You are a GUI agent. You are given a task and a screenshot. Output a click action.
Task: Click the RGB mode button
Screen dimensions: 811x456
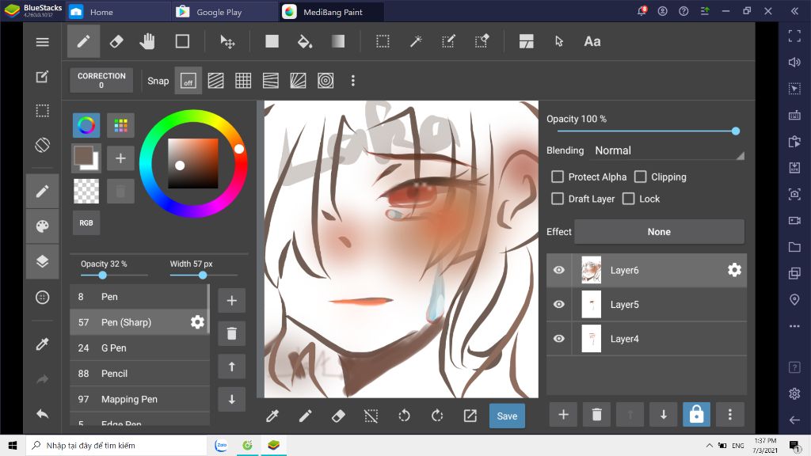[x=86, y=222]
